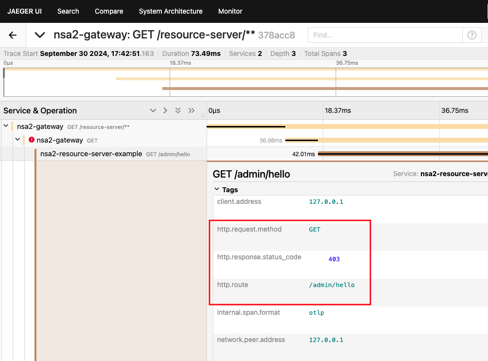
Task: Click the status code value 403
Action: pyautogui.click(x=334, y=259)
